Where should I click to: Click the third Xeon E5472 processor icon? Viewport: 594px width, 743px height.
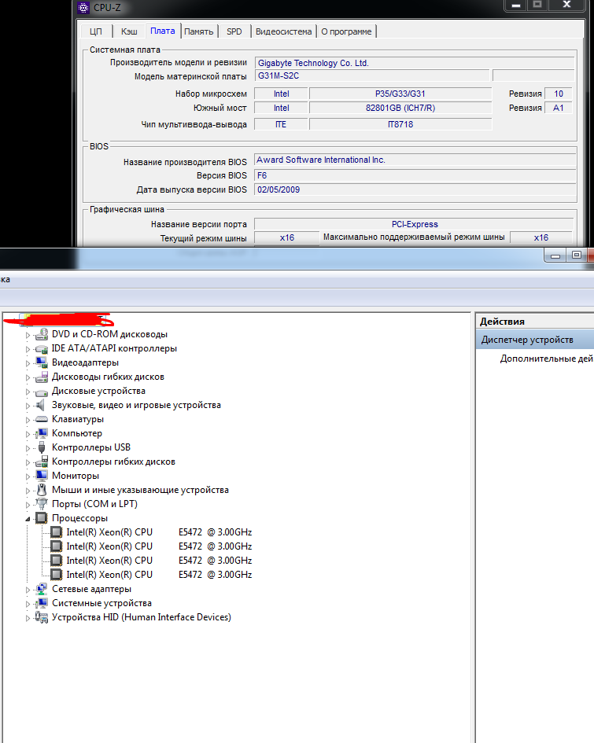pyautogui.click(x=57, y=561)
